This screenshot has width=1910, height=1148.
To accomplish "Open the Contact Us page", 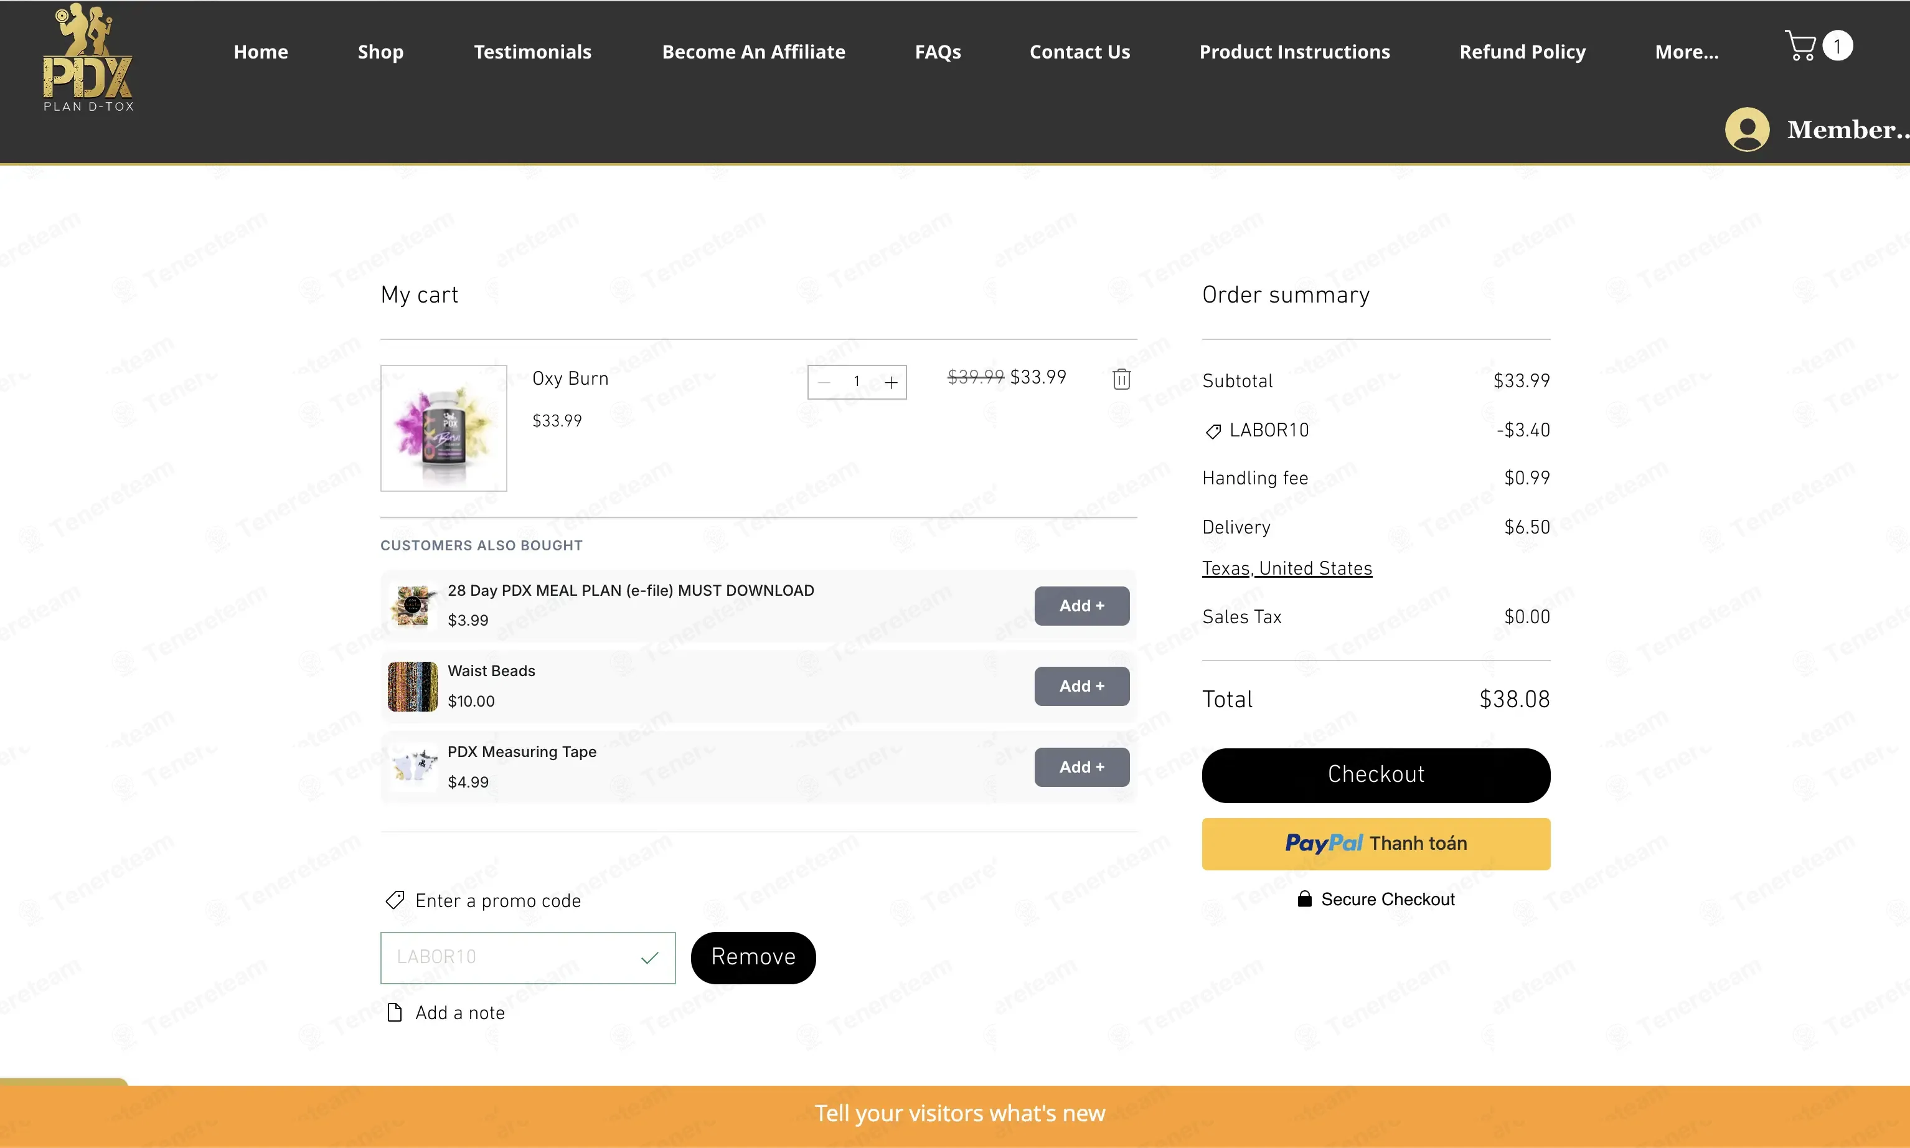I will coord(1079,52).
